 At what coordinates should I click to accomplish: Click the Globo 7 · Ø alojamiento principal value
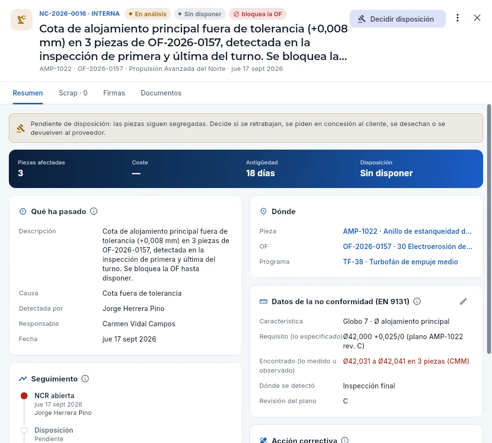396,321
